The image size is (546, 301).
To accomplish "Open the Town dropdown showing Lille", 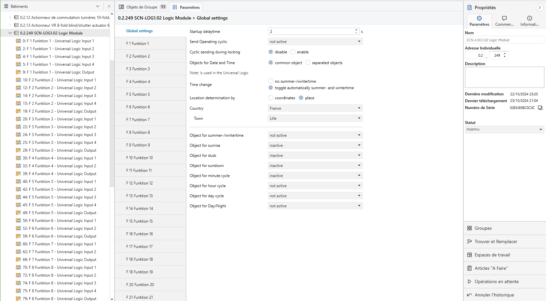I will click(x=315, y=118).
